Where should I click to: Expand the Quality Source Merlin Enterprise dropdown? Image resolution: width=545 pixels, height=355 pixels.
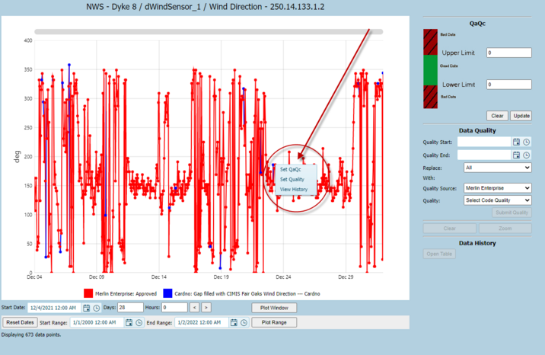pyautogui.click(x=497, y=188)
